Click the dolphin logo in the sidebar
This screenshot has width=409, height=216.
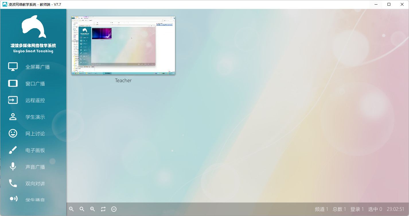34,27
